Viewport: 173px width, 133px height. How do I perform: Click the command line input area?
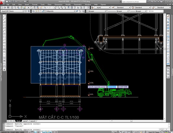point(82,129)
